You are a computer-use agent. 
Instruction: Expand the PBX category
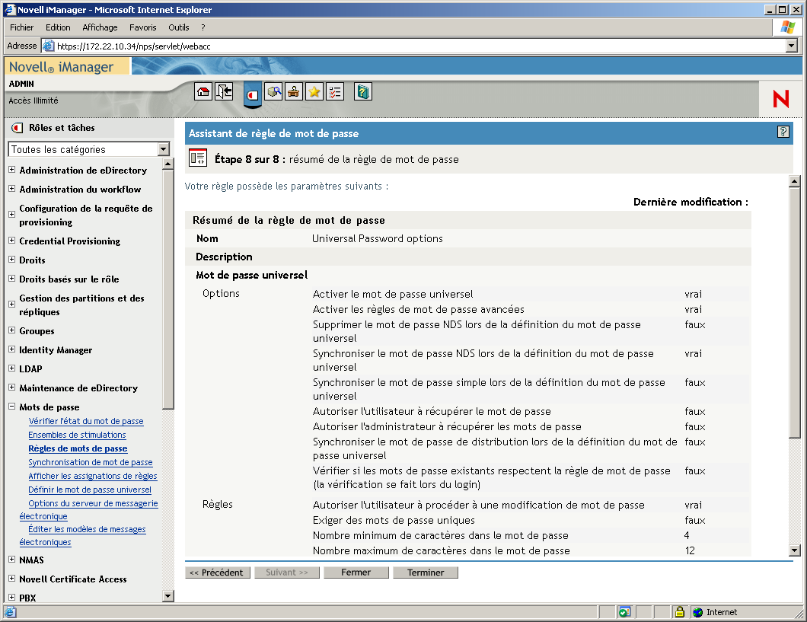(12, 598)
